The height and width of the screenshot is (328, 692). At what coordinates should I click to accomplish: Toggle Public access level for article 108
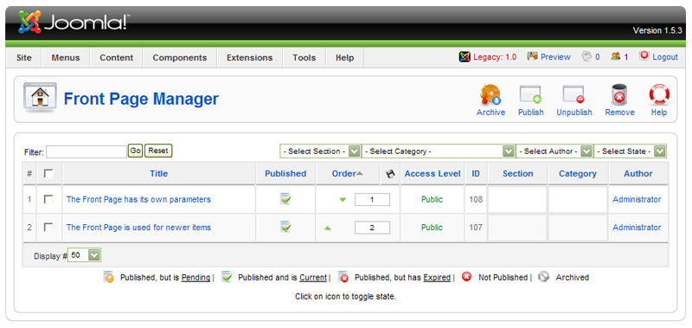[432, 200]
